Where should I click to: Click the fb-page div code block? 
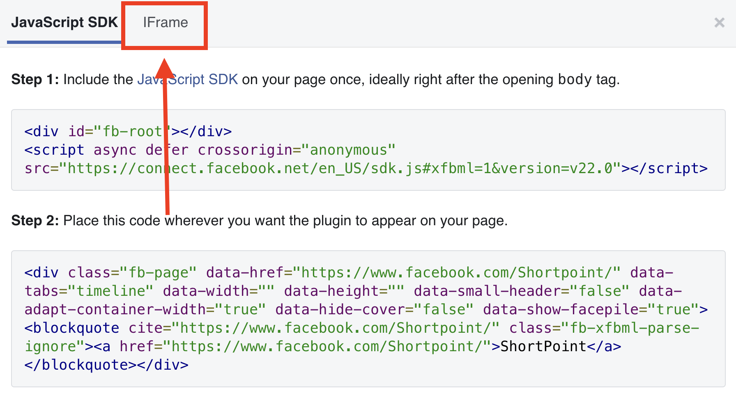click(368, 318)
